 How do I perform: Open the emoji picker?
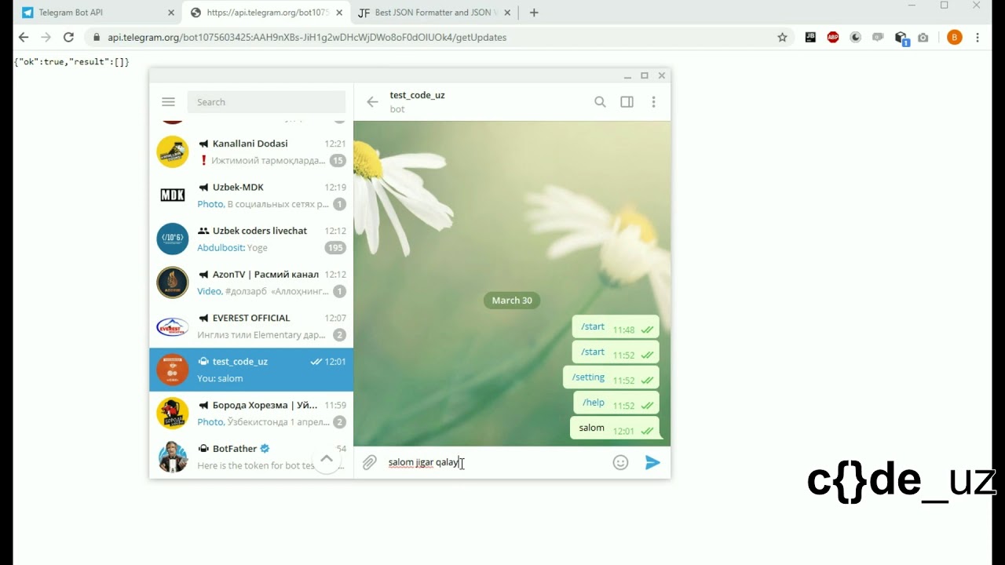620,463
